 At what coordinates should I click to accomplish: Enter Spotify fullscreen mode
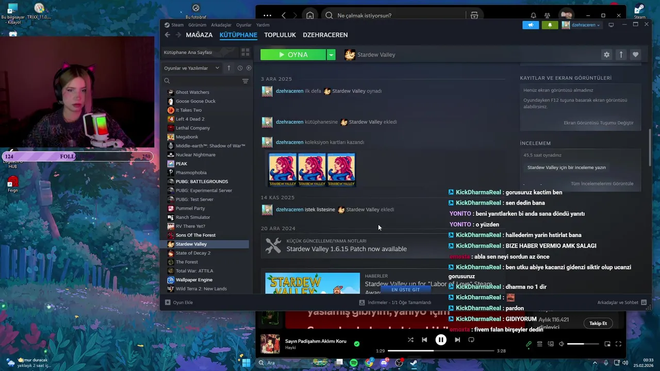618,344
